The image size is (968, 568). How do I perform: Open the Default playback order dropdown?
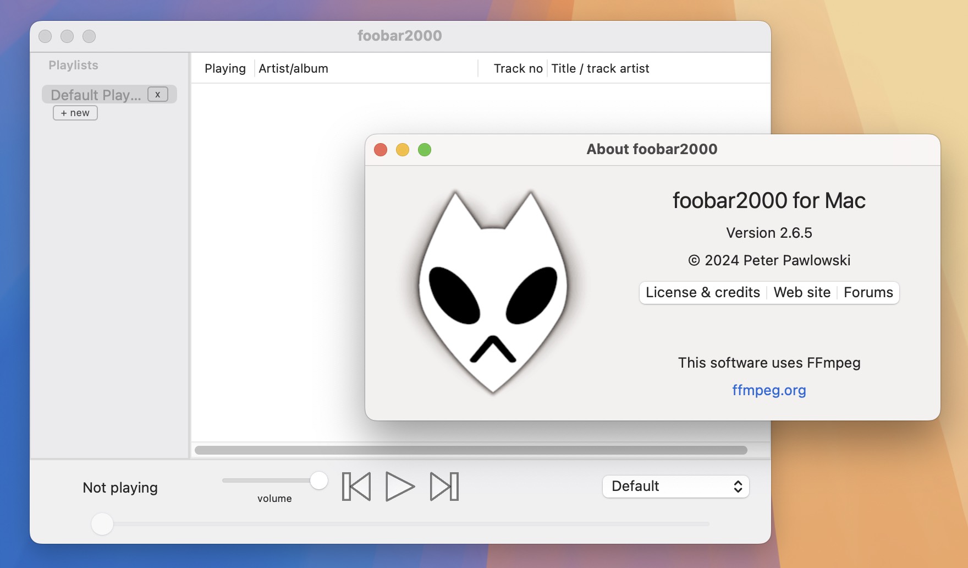click(675, 487)
